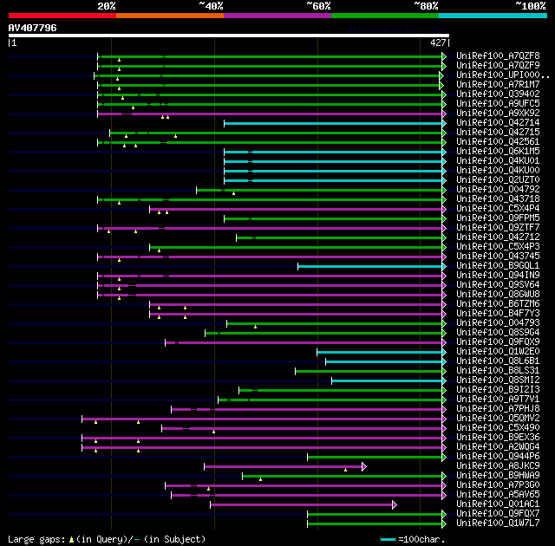Screen dimensions: 555x546
Task: Select the UniRef100_Q1W2E0 label
Action: coord(498,352)
